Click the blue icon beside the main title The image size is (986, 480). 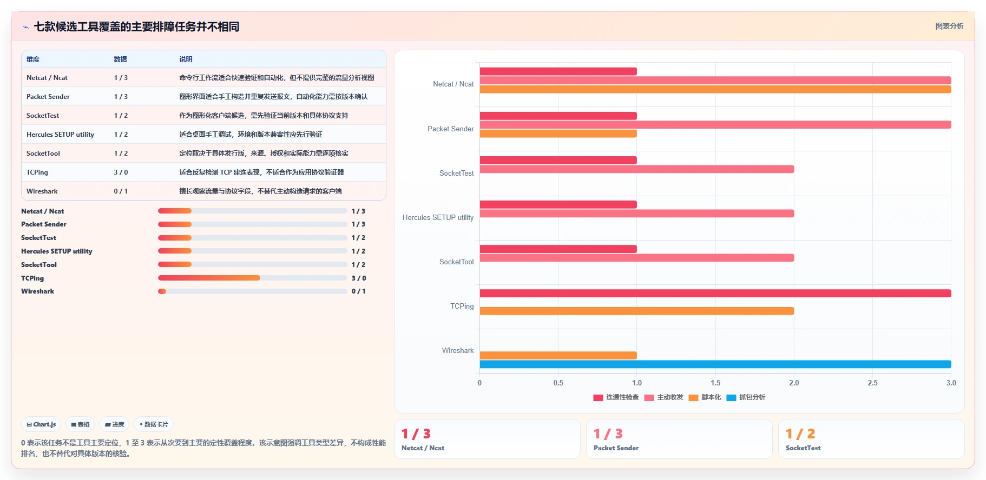click(x=25, y=27)
